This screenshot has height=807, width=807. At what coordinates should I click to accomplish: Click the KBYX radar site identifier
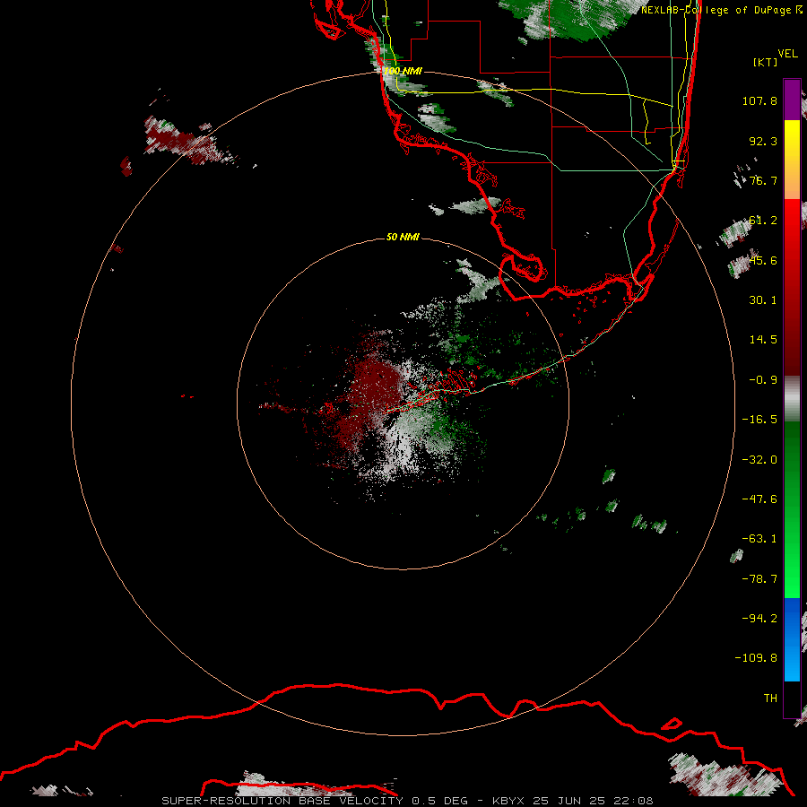pos(508,801)
